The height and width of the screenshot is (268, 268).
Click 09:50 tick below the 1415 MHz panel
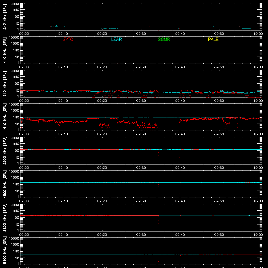coord(219,134)
